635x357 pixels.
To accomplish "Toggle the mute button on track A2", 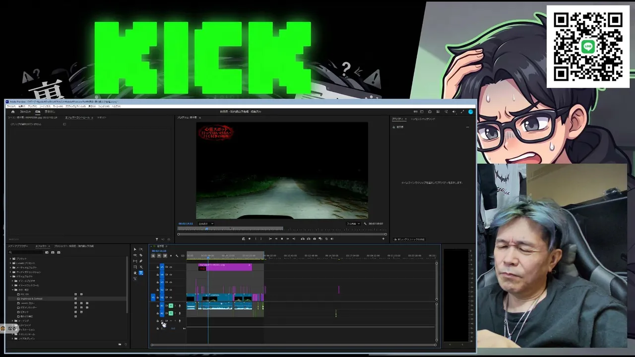I will click(x=171, y=313).
